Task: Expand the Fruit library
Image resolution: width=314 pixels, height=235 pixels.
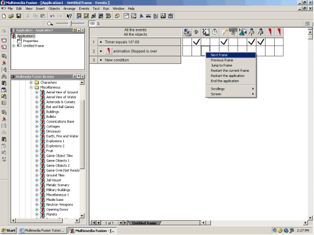Action: tap(37, 151)
